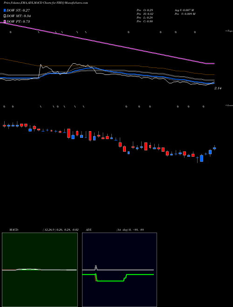Viewport: 233px width, 307px height.
Task: Click inside the dark blue ADX chart panel
Action: pos(119,270)
